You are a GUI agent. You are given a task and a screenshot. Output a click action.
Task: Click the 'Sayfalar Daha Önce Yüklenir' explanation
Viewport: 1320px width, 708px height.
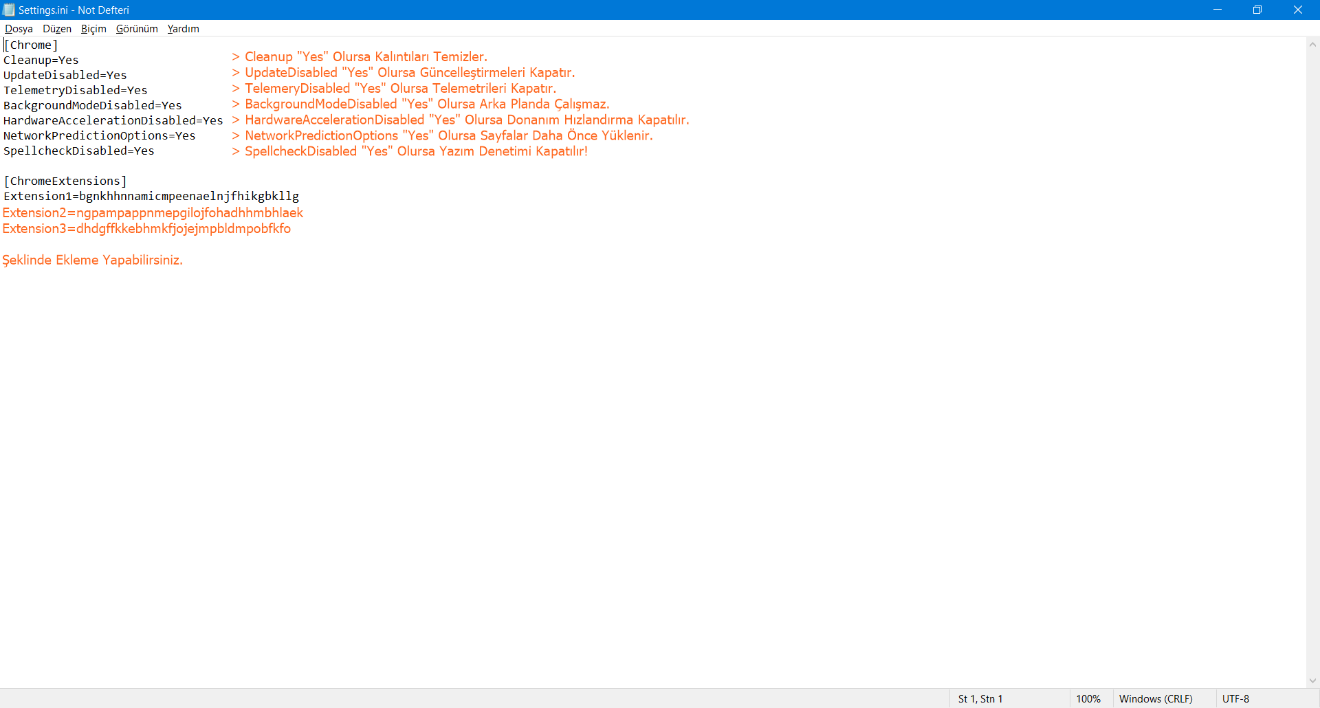click(442, 135)
